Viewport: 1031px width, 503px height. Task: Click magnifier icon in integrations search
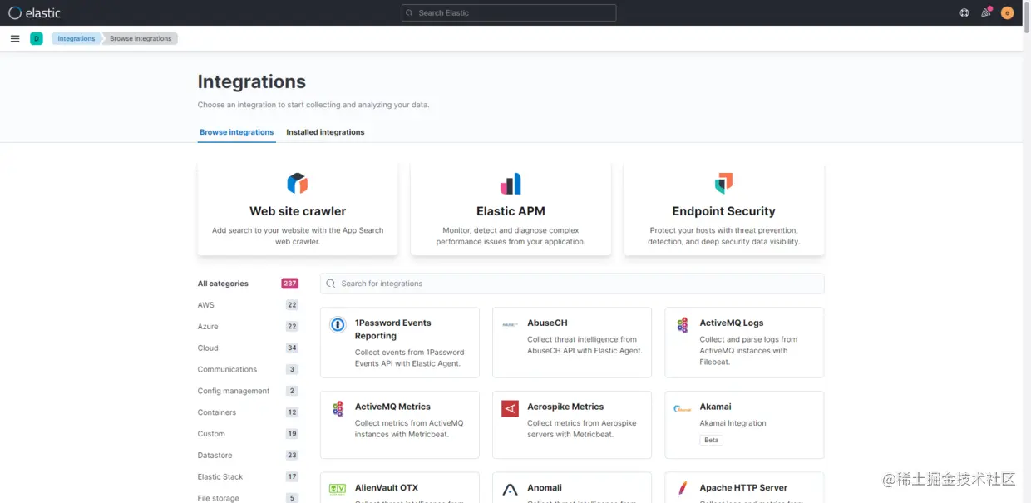click(331, 284)
